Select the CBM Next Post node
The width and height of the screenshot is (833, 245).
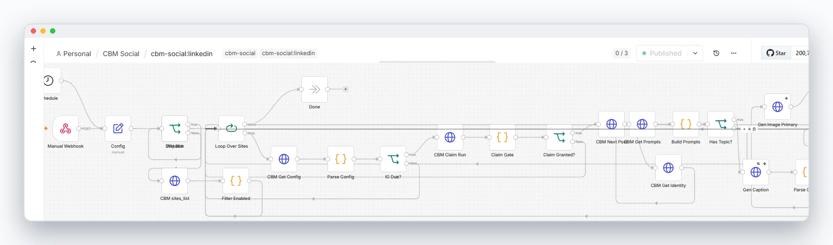click(611, 124)
